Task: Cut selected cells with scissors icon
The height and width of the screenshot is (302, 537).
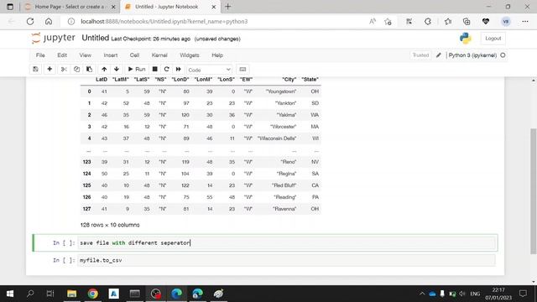Action: [64, 69]
